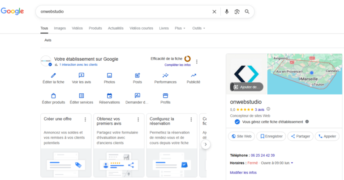Click the Efficacité de la fiche progress ring
This screenshot has width=344, height=180.
(187, 59)
